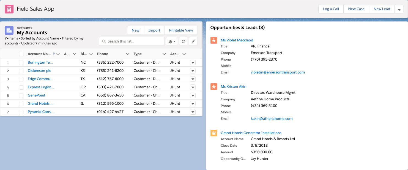The image size is (408, 170).
Task: Open the list view gear settings
Action: (172, 41)
